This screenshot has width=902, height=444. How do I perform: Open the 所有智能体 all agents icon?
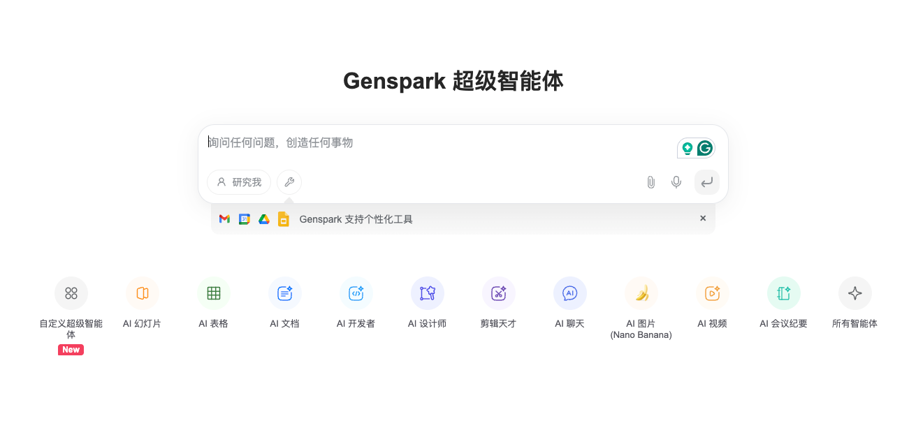(x=855, y=293)
